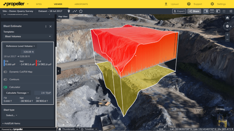The image size is (234, 131).
Task: Toggle fullscreen mode icon
Action: pos(224,11)
